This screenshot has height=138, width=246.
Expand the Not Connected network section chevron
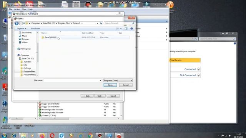198,75
